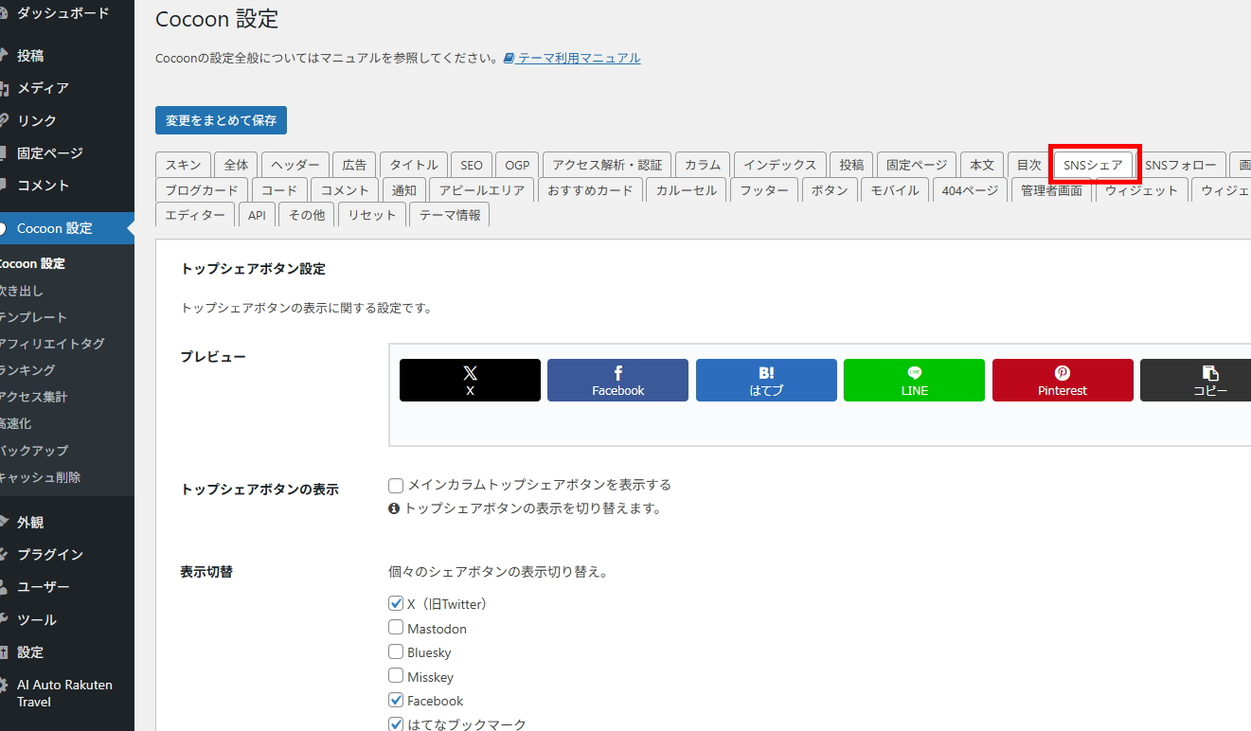Enable メインカラムトップシェアボタンを表示する checkbox
This screenshot has height=731, width=1251.
(396, 486)
